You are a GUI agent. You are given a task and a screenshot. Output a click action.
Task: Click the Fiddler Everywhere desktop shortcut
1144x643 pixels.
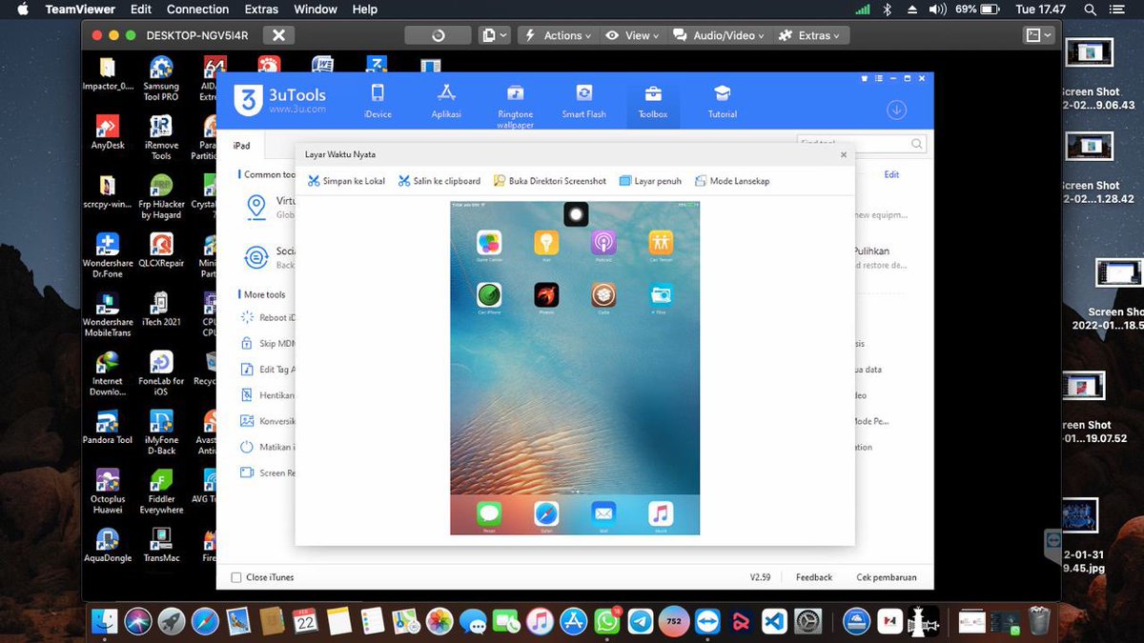pyautogui.click(x=161, y=492)
